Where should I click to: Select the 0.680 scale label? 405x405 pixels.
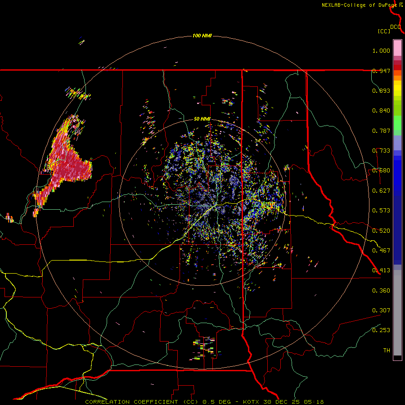click(x=381, y=171)
